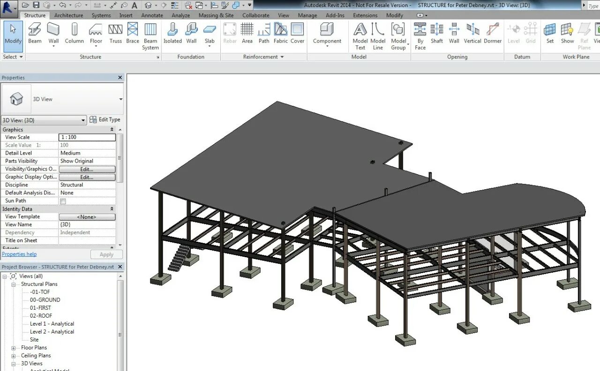Select the Beam System tool
The width and height of the screenshot is (600, 371).
click(150, 36)
